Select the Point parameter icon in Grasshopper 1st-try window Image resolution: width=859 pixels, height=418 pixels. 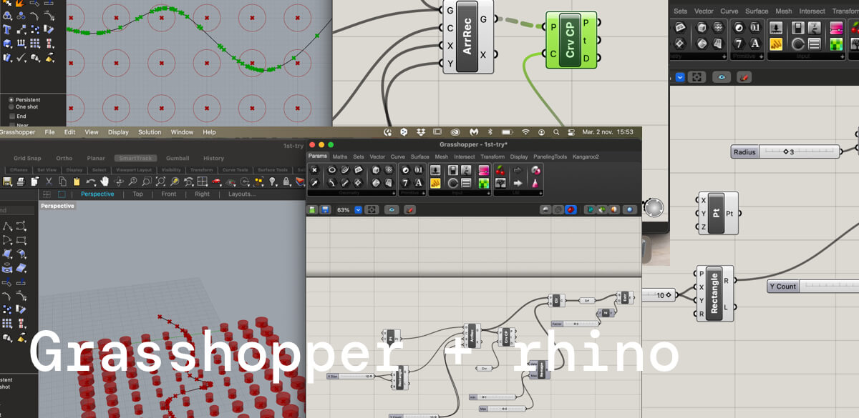point(314,170)
